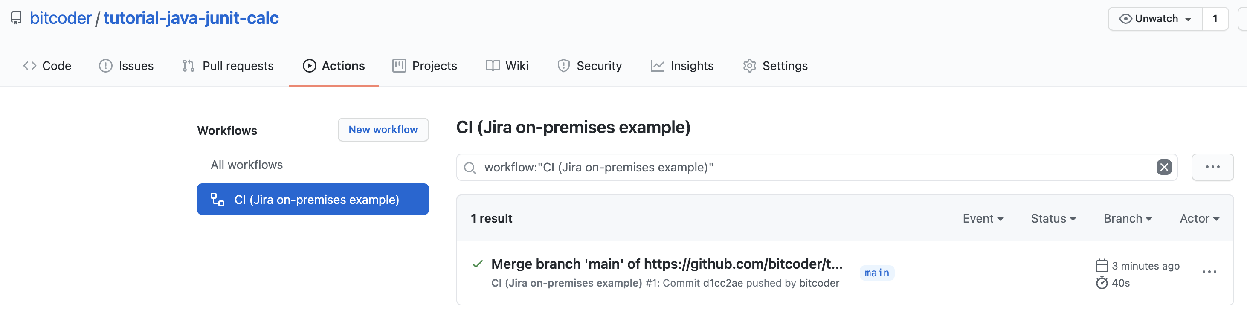Open the run's three-dot options menu
Viewport: 1247px width, 319px height.
coord(1209,272)
